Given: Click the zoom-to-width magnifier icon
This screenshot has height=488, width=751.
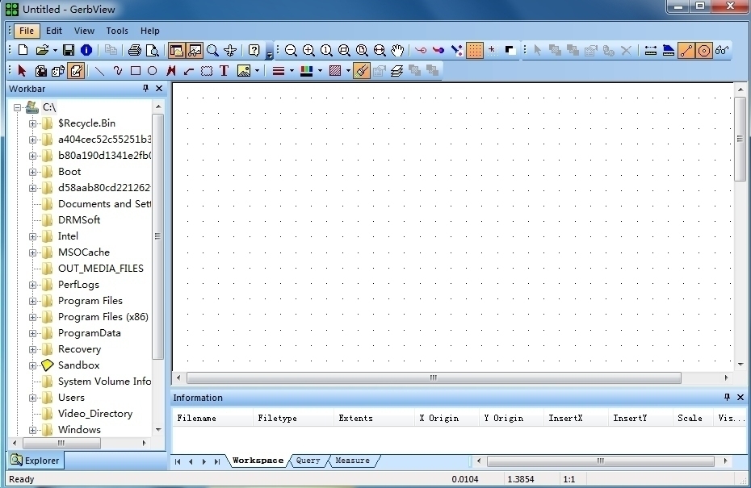Looking at the screenshot, I should pyautogui.click(x=380, y=50).
